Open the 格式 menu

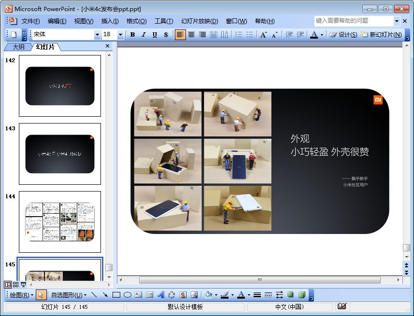[136, 21]
